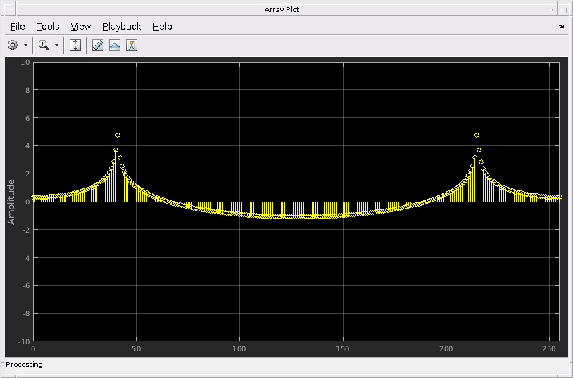Click the Array Plot window title
The height and width of the screenshot is (378, 573).
point(282,10)
